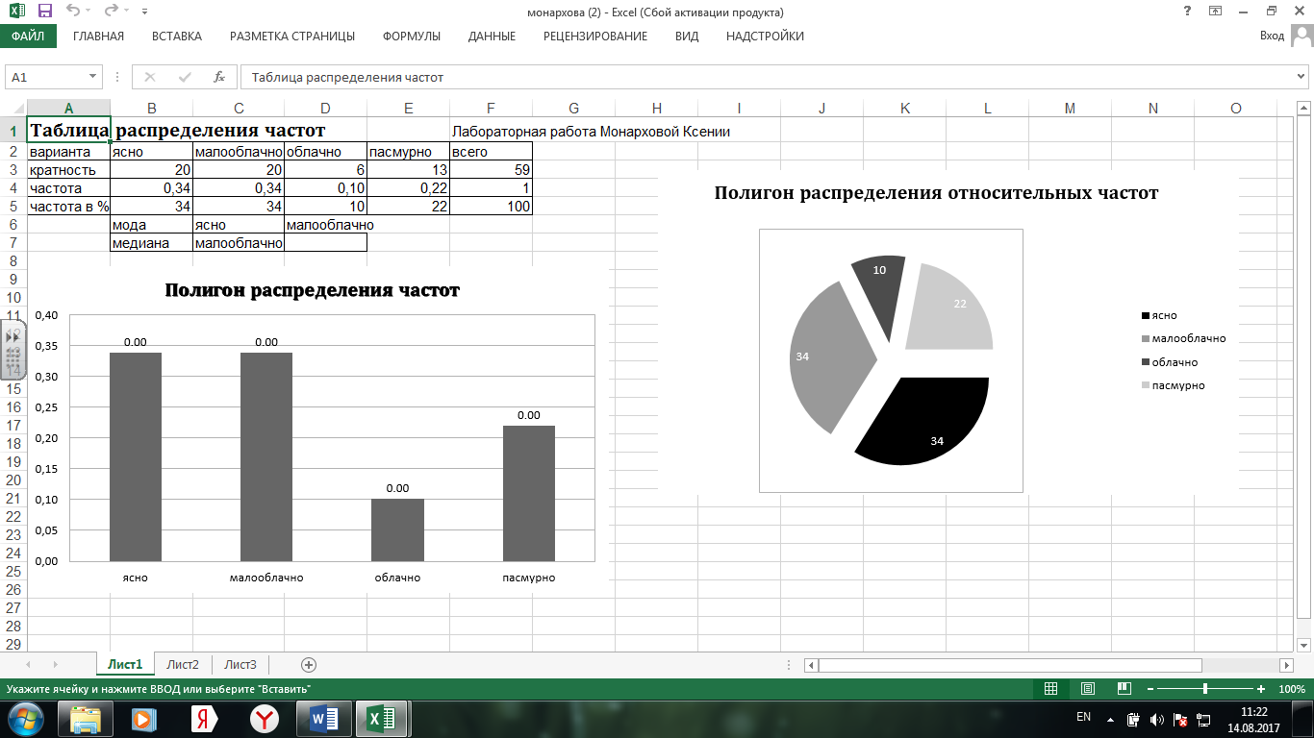Switch to sheet tab Лист3
This screenshot has width=1314, height=738.
pyautogui.click(x=240, y=664)
